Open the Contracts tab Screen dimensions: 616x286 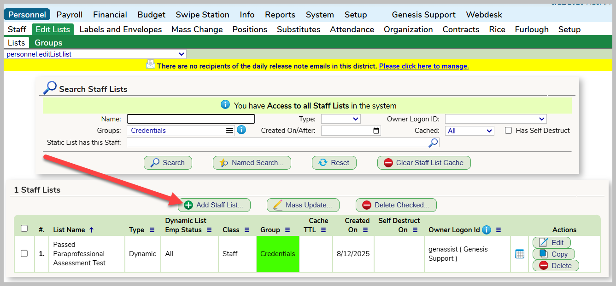tap(461, 29)
